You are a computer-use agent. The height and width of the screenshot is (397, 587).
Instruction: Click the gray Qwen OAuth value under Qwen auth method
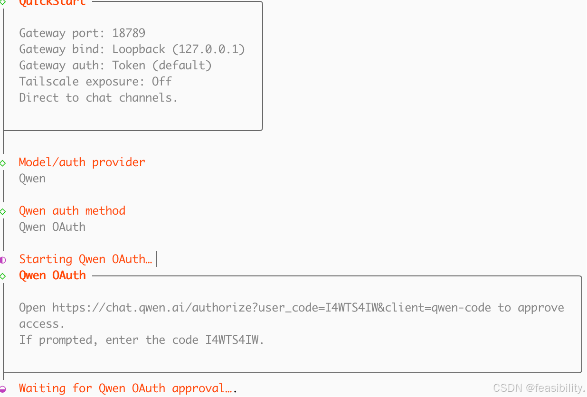coord(52,227)
